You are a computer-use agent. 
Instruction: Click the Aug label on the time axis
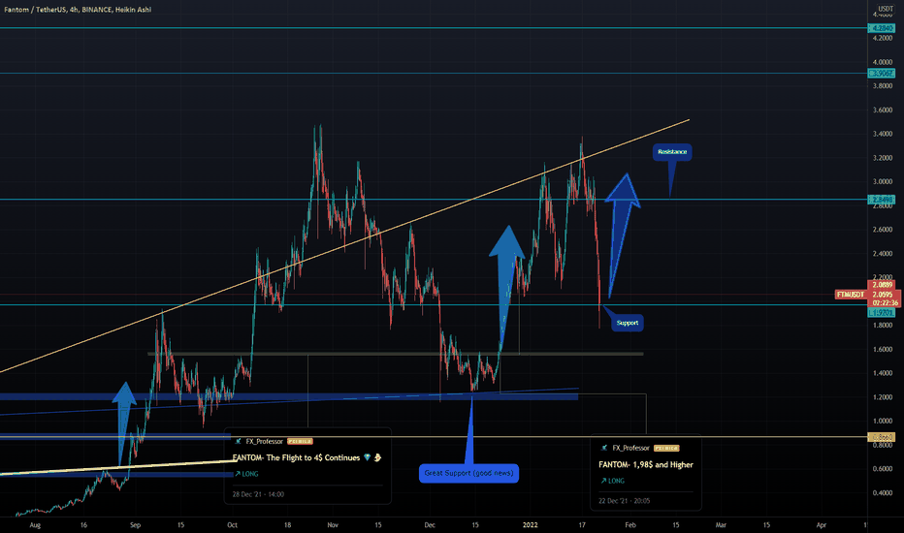pyautogui.click(x=35, y=525)
